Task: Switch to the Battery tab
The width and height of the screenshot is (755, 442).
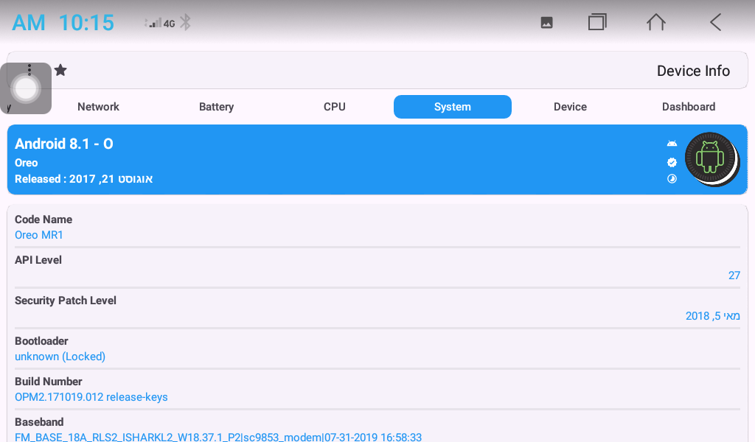Action: (216, 107)
